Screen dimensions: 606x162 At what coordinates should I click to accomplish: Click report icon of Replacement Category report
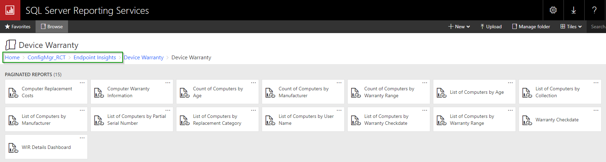click(x=184, y=120)
